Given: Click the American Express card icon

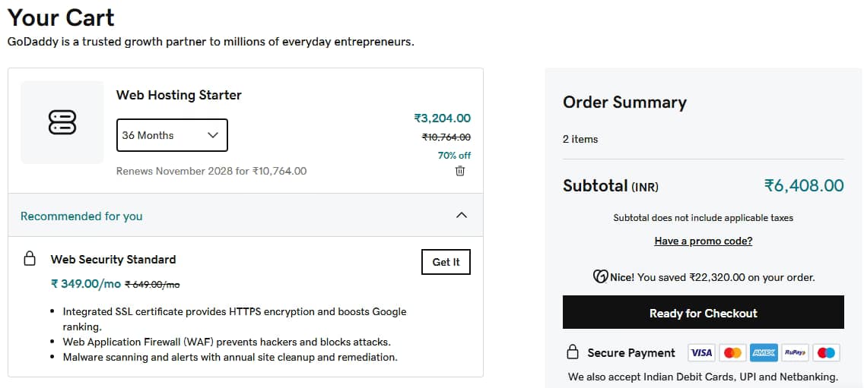Looking at the screenshot, I should point(764,353).
